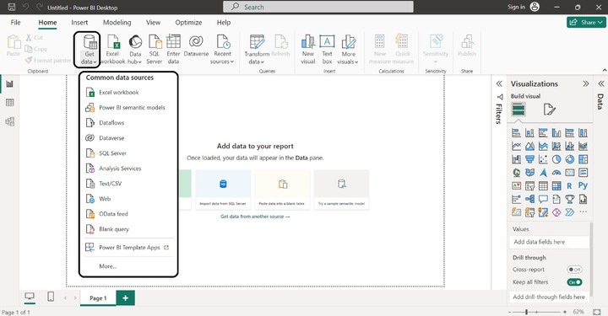Add the R script visual
The width and height of the screenshot is (608, 316).
click(x=570, y=186)
